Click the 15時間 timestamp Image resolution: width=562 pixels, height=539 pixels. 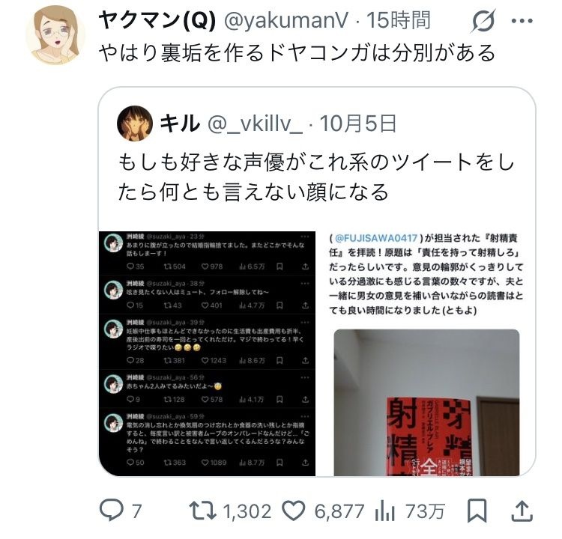pyautogui.click(x=398, y=20)
